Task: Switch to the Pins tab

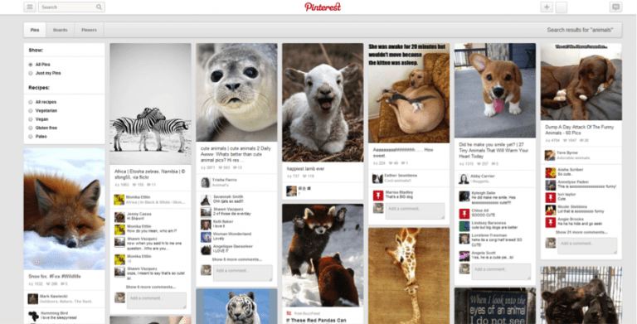Action: pyautogui.click(x=35, y=30)
